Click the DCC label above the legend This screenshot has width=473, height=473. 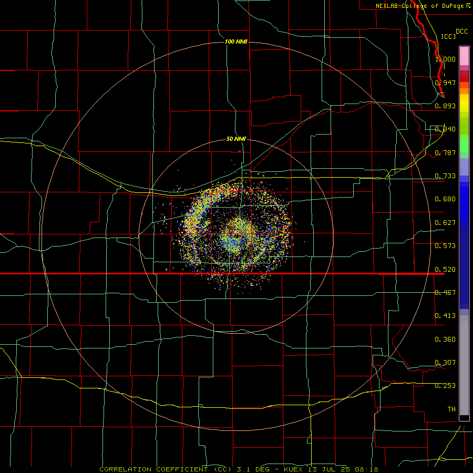click(x=461, y=32)
